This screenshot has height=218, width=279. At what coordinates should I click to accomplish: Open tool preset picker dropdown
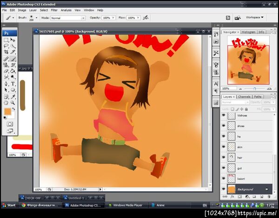tap(13, 18)
